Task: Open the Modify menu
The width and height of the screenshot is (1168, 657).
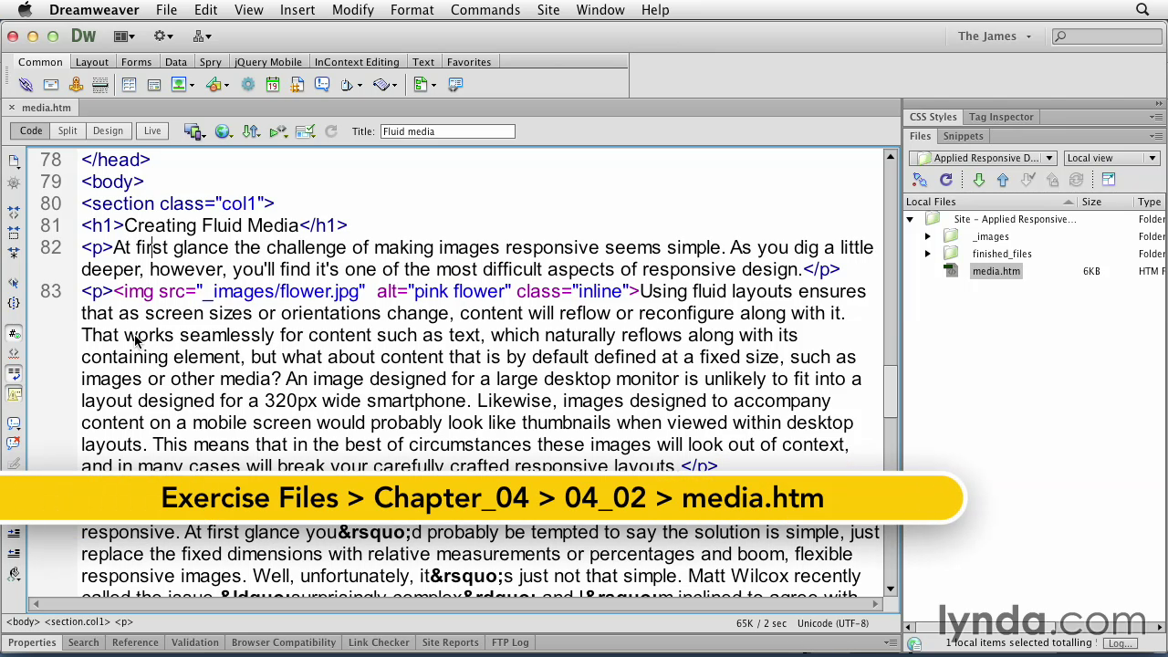Action: point(353,10)
